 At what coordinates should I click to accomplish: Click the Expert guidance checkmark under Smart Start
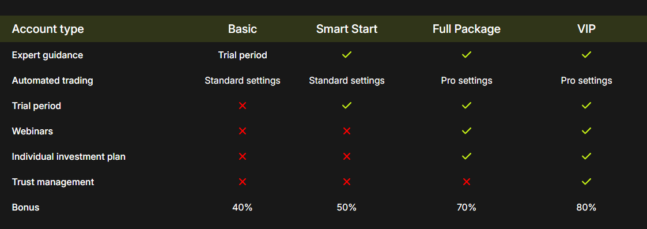coord(347,55)
